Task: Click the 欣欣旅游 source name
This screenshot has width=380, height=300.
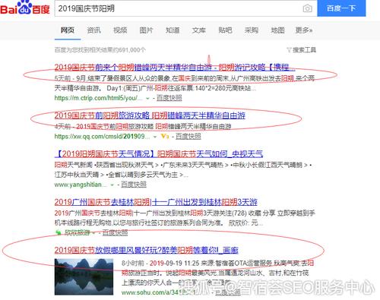Action: (77, 232)
